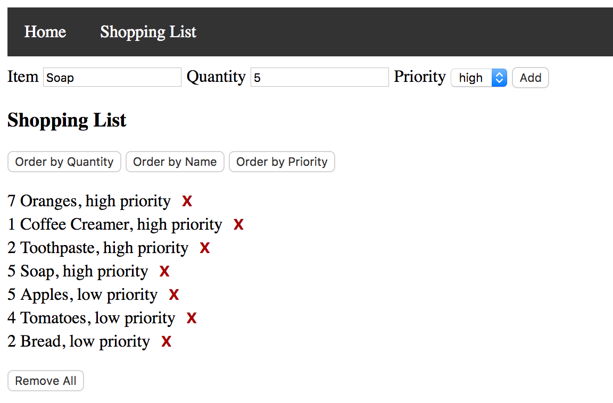
Task: Click the Oranges high priority list entry
Action: (x=89, y=201)
